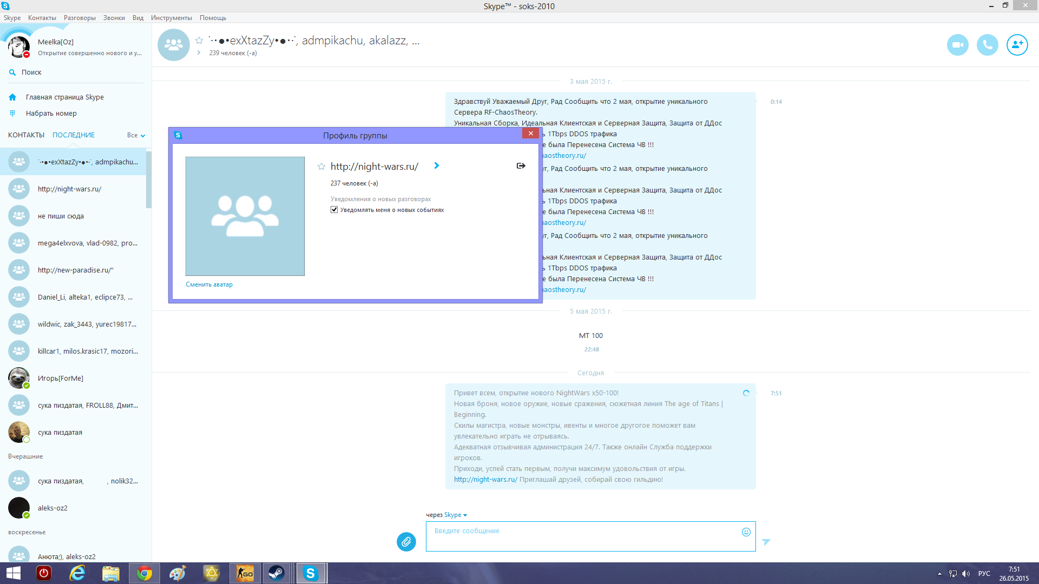
Task: Go to Главная страница Skype
Action: click(64, 97)
